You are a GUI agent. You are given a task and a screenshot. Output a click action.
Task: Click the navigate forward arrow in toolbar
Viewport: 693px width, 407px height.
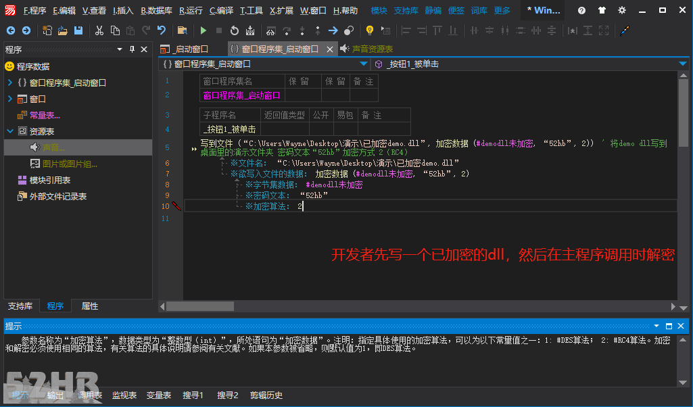point(26,30)
